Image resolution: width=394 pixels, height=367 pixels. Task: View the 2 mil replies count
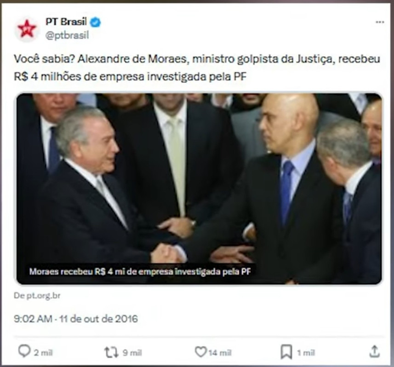pyautogui.click(x=43, y=353)
